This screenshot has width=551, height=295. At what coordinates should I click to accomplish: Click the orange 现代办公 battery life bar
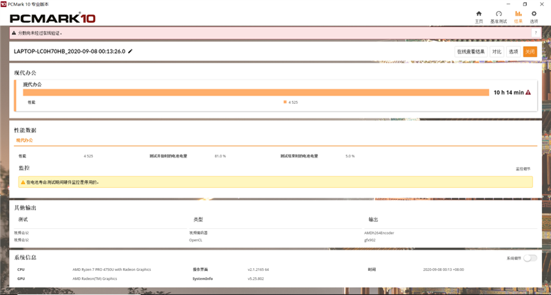[x=256, y=92]
